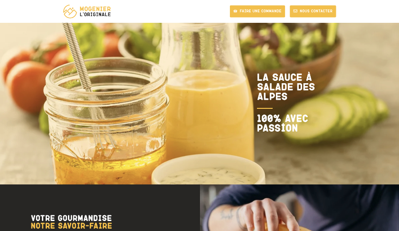Click the photo of hands squeezing citrus
Image resolution: width=399 pixels, height=231 pixels.
(x=299, y=208)
